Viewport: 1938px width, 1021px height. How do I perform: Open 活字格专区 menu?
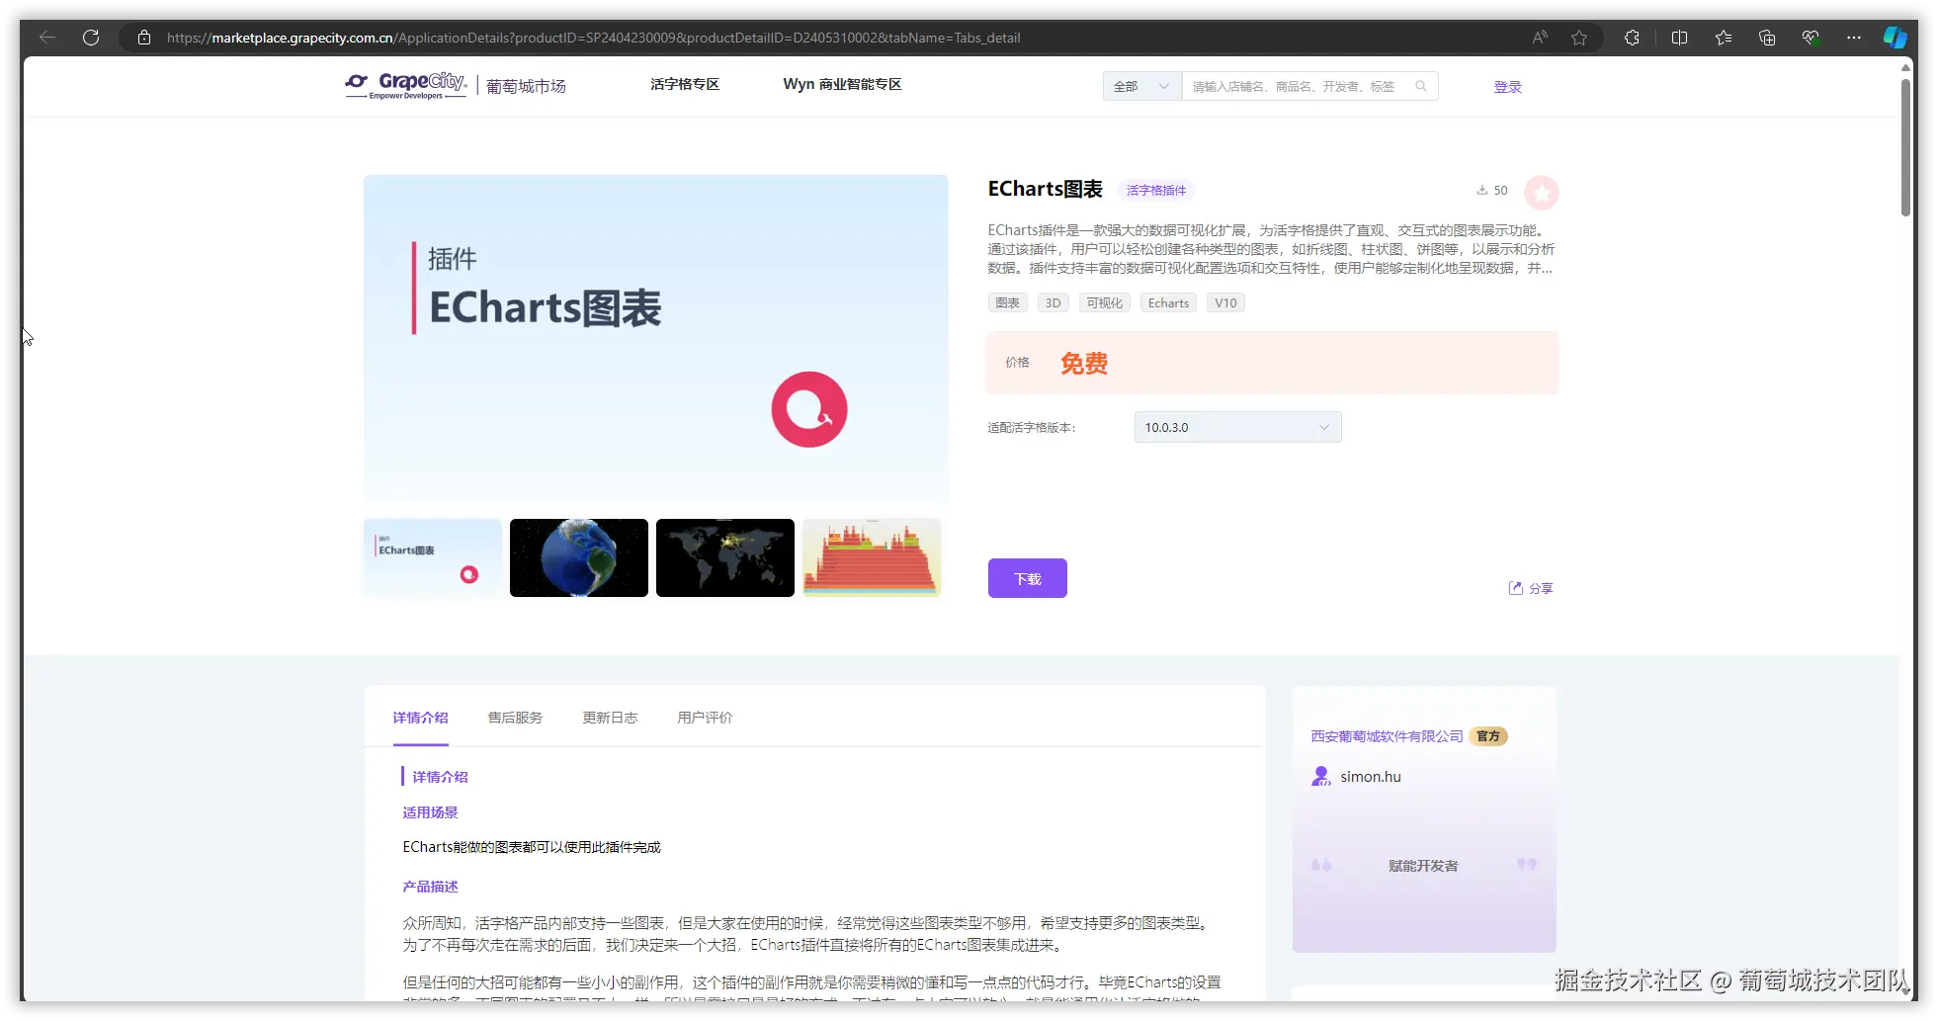[x=685, y=84]
